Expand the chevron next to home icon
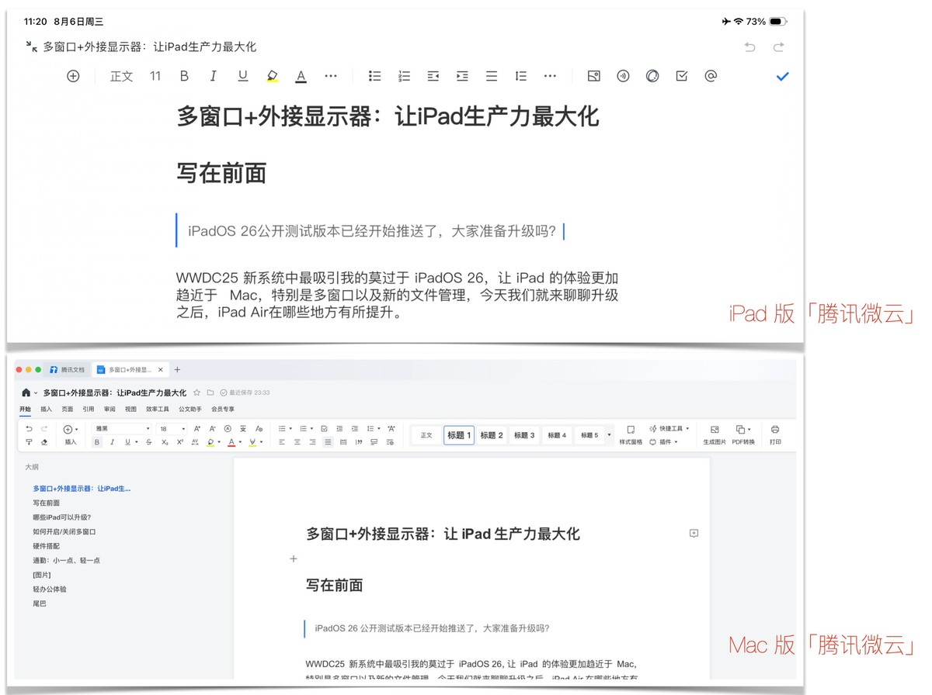The width and height of the screenshot is (932, 695). [x=36, y=393]
